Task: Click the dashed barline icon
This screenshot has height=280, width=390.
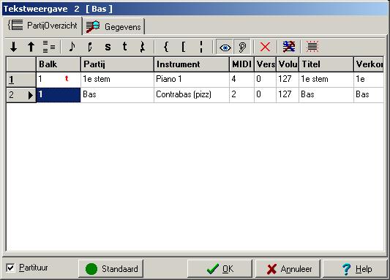Action: [201, 47]
